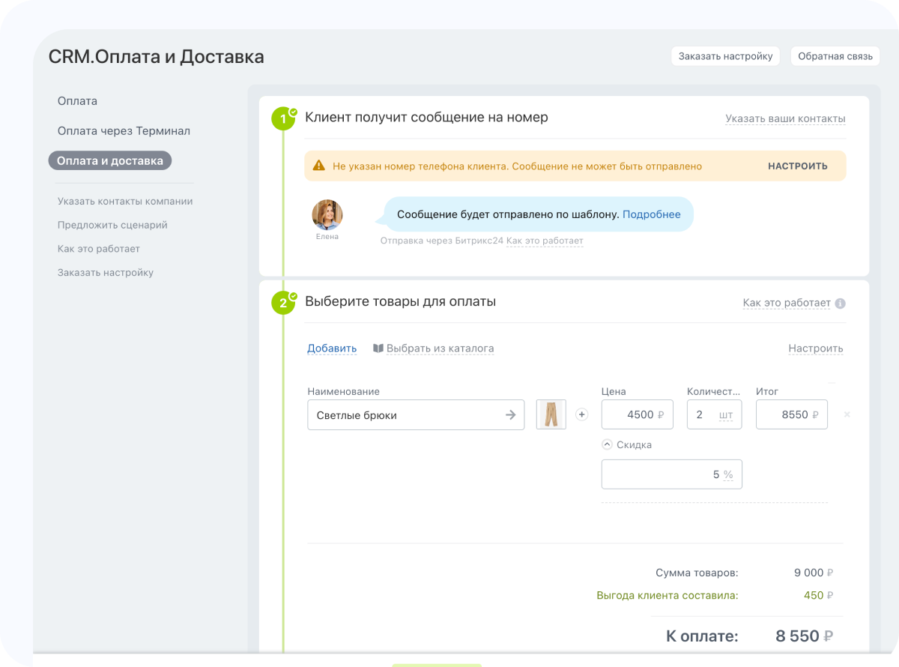Collapse the Скидка discount section
899x667 pixels.
tap(608, 444)
